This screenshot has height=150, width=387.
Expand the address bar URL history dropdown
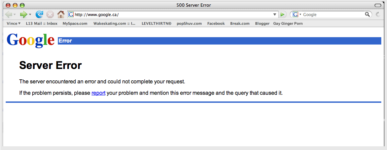tap(275, 15)
